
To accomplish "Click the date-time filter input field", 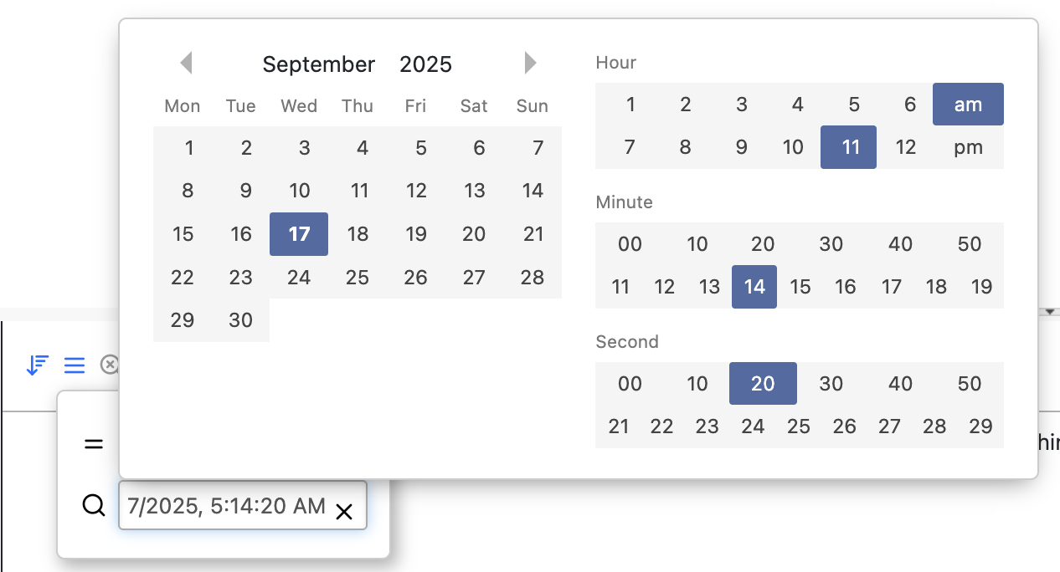I will coord(226,505).
